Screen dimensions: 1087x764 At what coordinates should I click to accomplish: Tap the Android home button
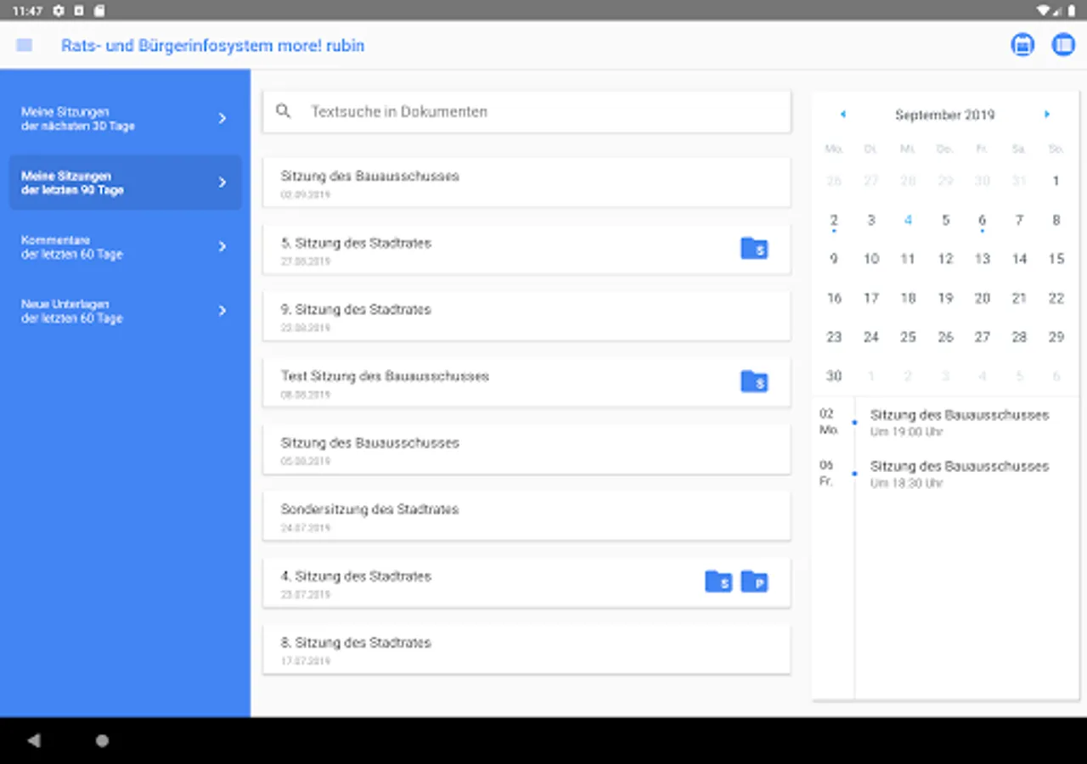102,741
